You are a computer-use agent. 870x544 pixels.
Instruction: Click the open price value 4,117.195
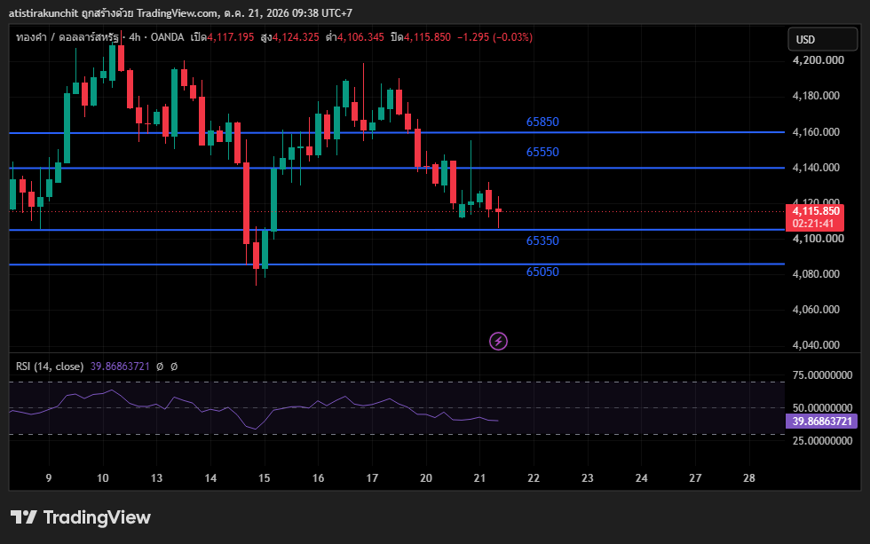(231, 37)
